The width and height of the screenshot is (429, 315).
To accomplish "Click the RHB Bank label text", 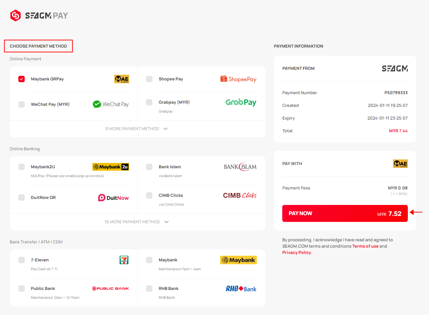I will [169, 289].
